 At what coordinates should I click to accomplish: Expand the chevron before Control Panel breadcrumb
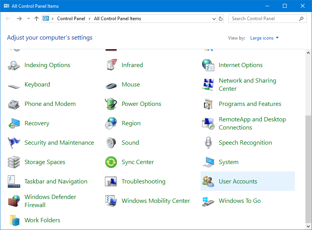click(x=52, y=19)
